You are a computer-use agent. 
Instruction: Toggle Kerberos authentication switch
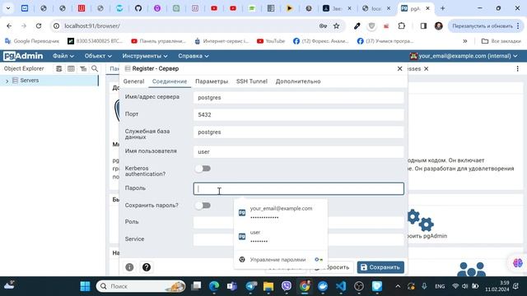[x=203, y=169]
